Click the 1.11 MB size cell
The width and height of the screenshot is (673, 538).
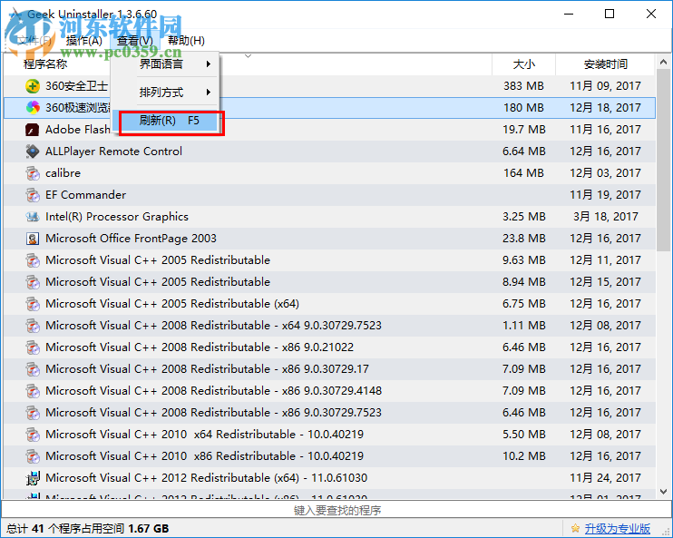pyautogui.click(x=523, y=326)
